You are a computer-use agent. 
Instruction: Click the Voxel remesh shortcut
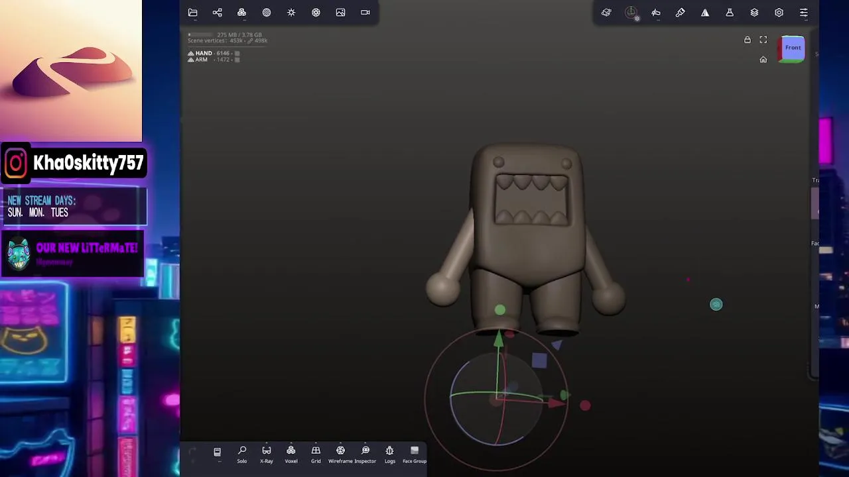(x=291, y=454)
